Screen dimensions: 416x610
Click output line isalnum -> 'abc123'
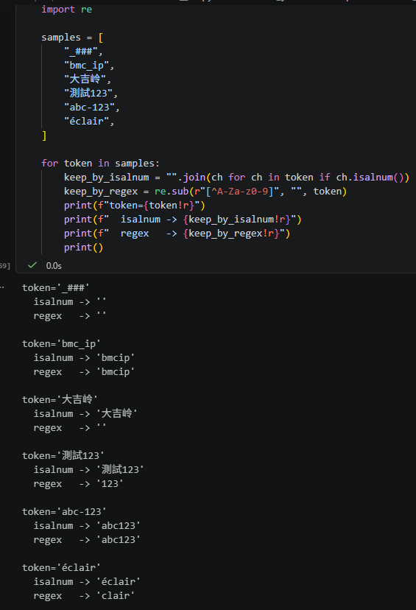(x=87, y=526)
